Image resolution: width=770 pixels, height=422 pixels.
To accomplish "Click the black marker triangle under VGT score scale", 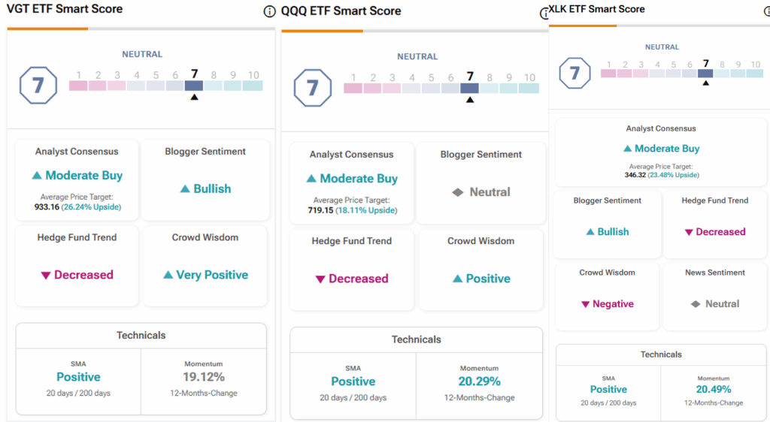I will (195, 97).
